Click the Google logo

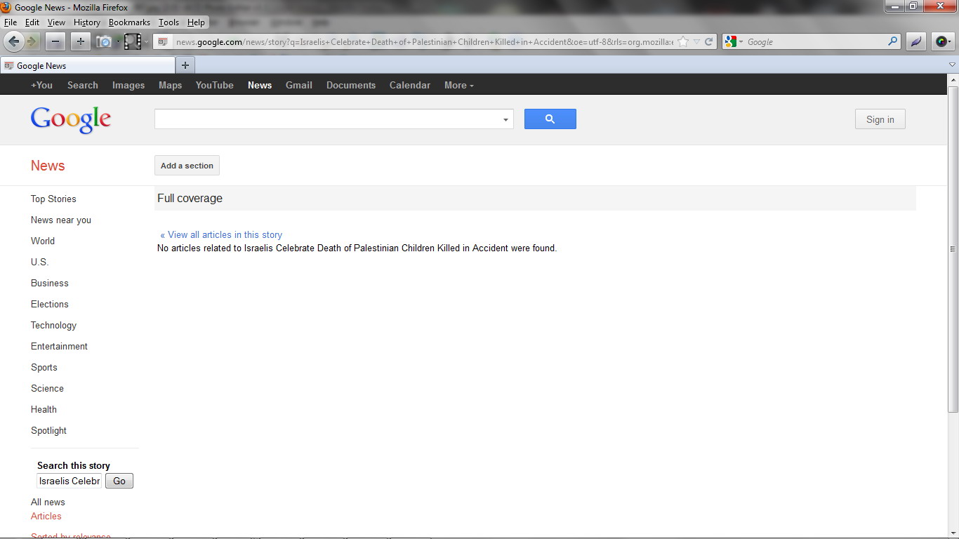point(71,120)
